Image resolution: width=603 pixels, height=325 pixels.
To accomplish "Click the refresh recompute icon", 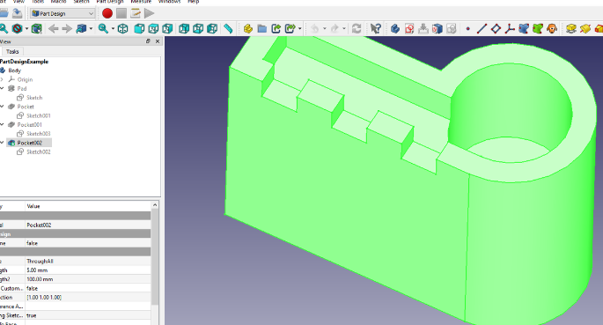I will pyautogui.click(x=357, y=28).
